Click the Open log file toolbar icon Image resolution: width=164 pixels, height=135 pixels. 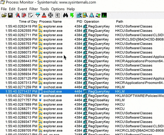pyautogui.click(x=4, y=15)
